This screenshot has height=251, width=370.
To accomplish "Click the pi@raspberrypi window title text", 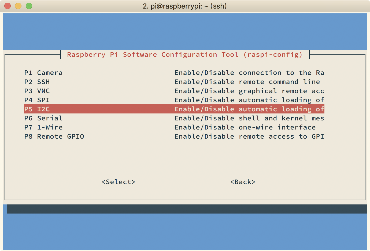I will tap(185, 6).
